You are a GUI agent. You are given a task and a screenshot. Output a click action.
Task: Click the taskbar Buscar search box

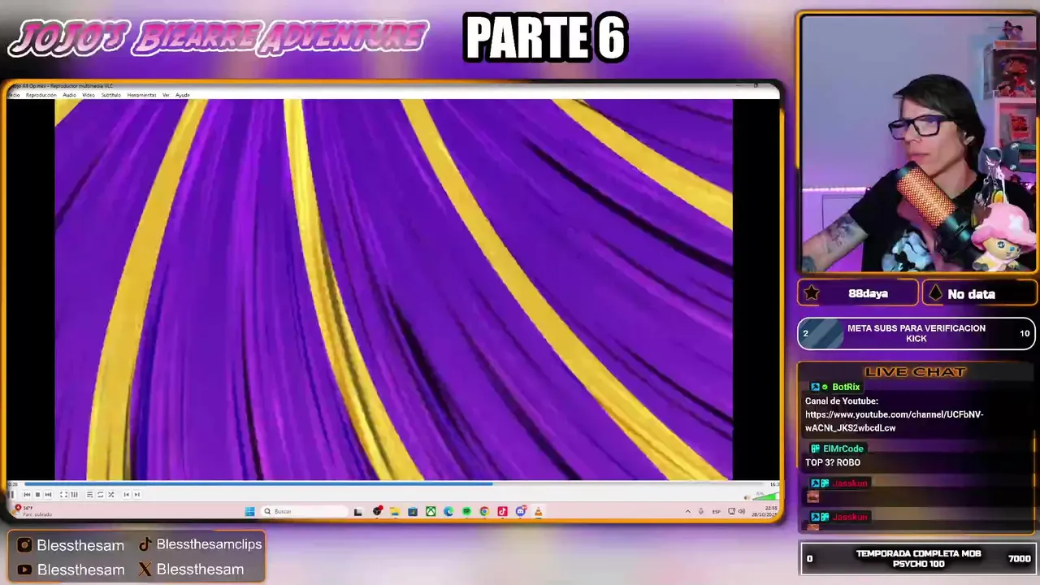[x=304, y=511]
